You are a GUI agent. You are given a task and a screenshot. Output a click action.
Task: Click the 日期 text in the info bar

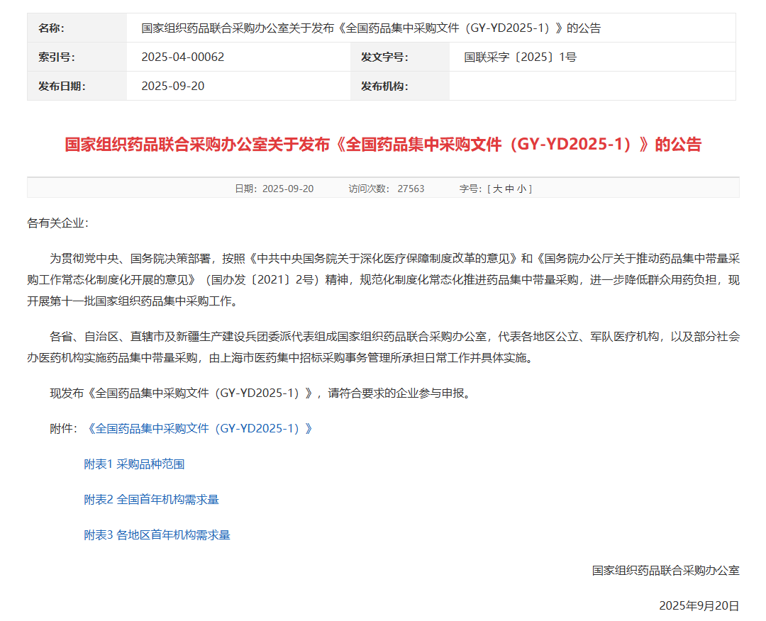click(274, 189)
